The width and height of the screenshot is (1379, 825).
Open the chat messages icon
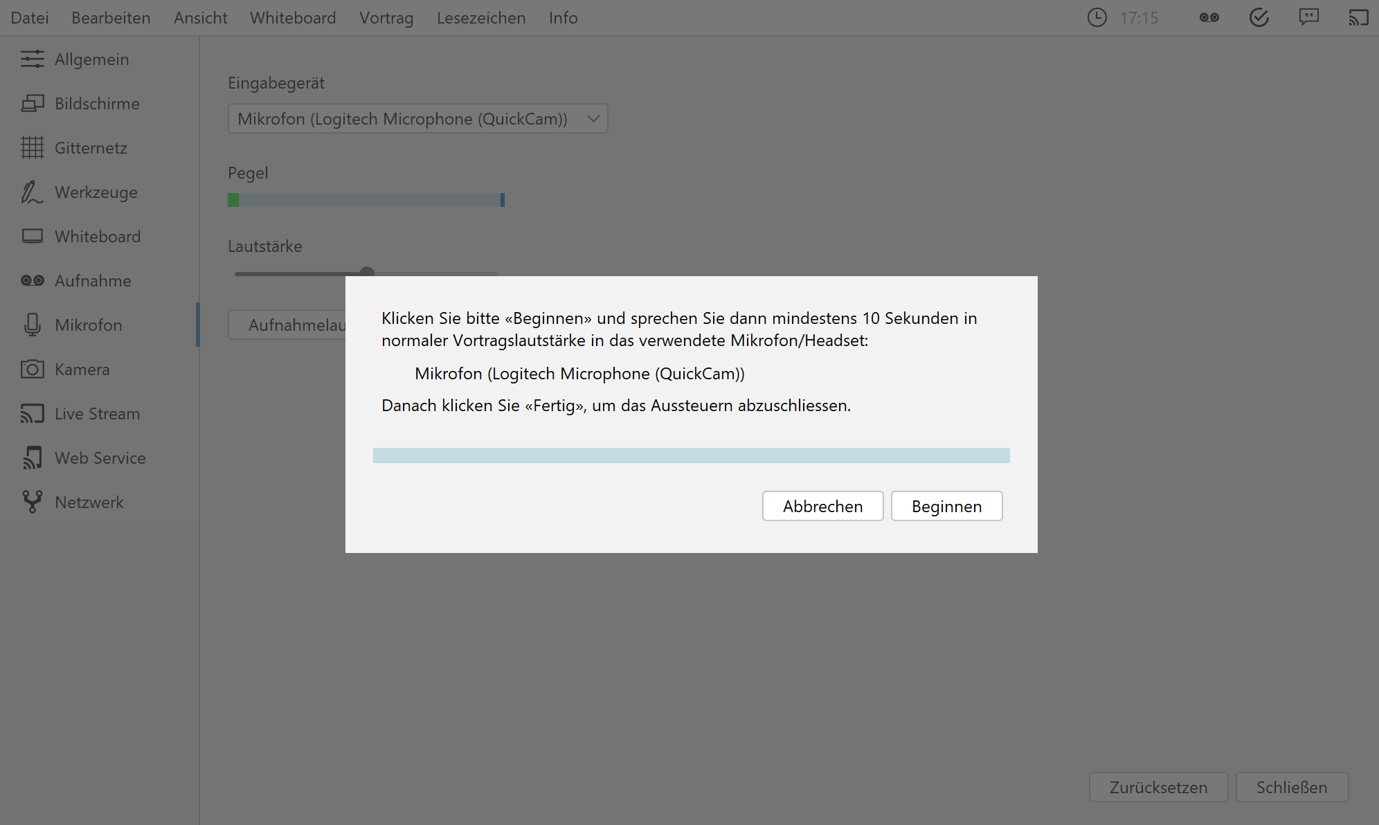pyautogui.click(x=1309, y=17)
